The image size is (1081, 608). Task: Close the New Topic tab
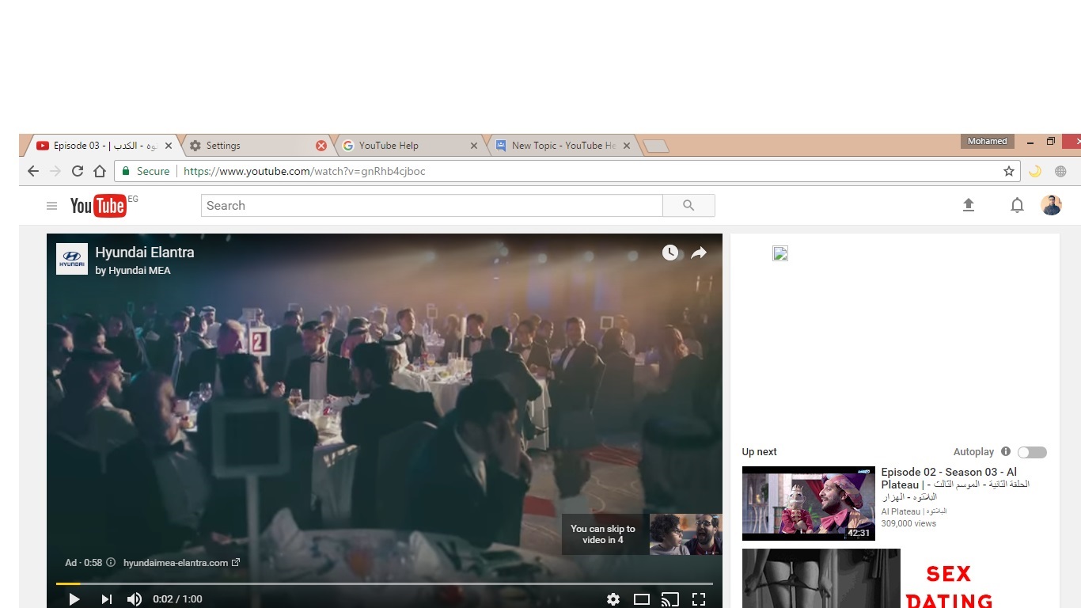pyautogui.click(x=627, y=146)
